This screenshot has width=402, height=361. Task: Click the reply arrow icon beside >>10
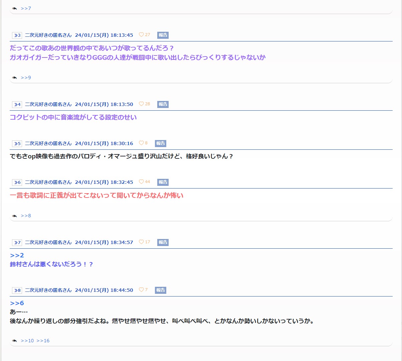14,341
